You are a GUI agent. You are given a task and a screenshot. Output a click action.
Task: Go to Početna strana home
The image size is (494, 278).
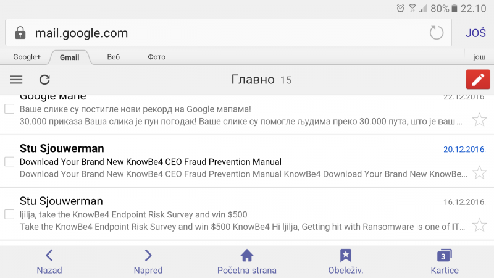tap(247, 261)
